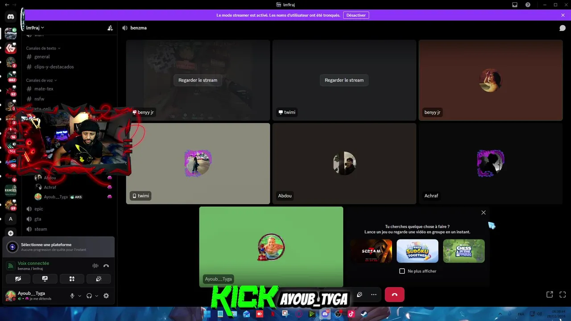
Task: Open the help icon in title bar
Action: point(528,4)
